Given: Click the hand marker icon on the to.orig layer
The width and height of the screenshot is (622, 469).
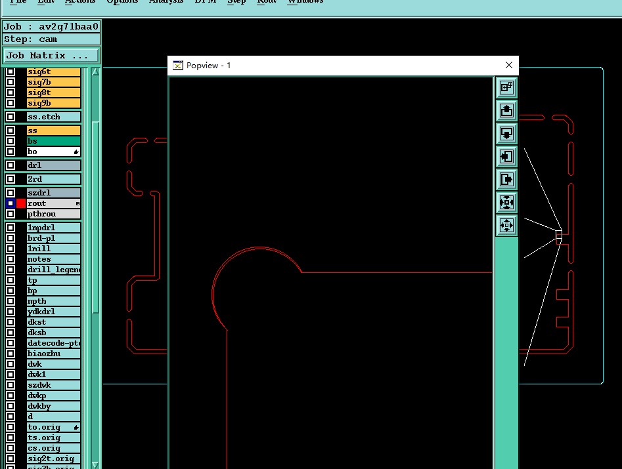Looking at the screenshot, I should point(76,428).
